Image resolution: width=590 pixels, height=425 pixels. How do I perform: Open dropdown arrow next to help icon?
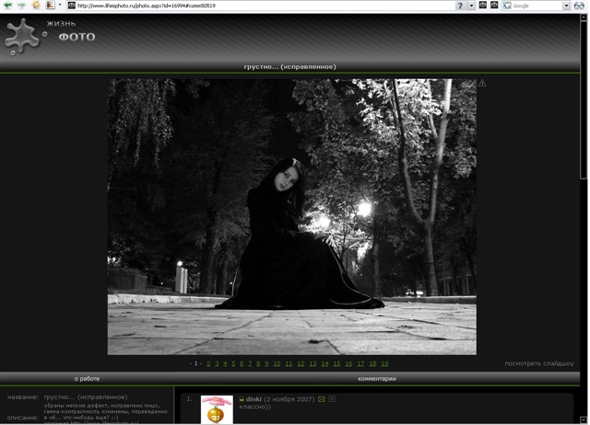(x=471, y=6)
